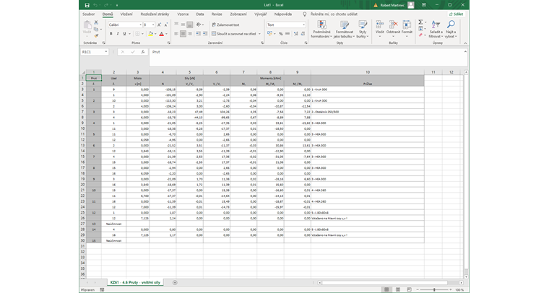549x293 pixels.
Task: Toggle bottom vertical alignment
Action: click(x=190, y=25)
